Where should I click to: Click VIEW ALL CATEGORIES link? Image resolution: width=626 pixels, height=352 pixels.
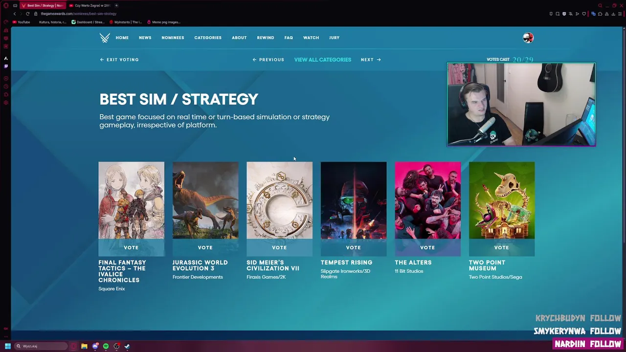click(x=323, y=60)
